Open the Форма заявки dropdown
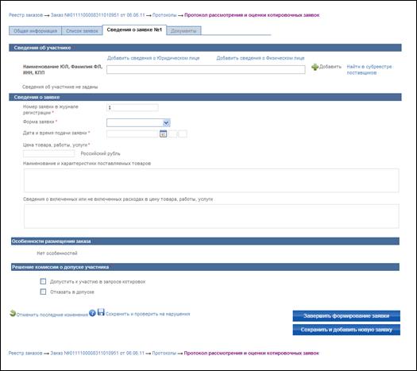The image size is (417, 371). [138, 122]
